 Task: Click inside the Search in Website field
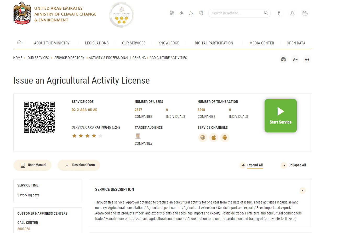coord(235,13)
